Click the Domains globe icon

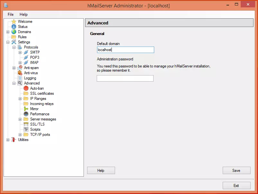(14, 32)
